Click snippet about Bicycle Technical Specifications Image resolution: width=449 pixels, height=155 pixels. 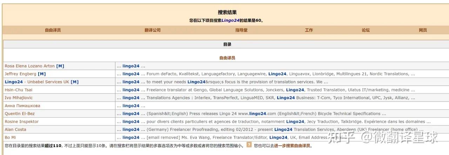coord(252,114)
